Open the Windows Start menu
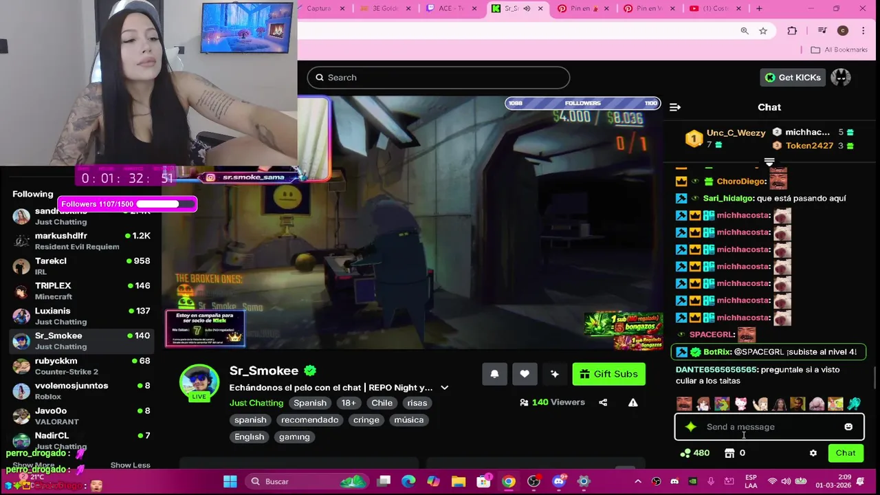This screenshot has width=880, height=495. [x=230, y=481]
